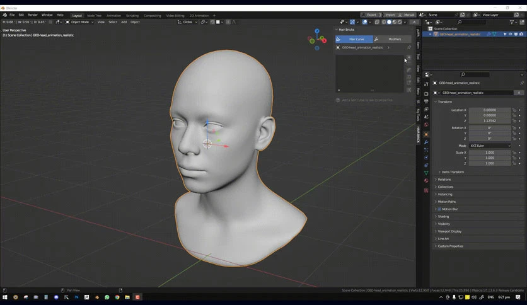Open the Texture properties tab
Screen dimensions: 527x305
[426, 190]
